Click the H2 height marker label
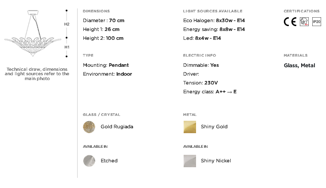The image size is (326, 188). click(67, 24)
